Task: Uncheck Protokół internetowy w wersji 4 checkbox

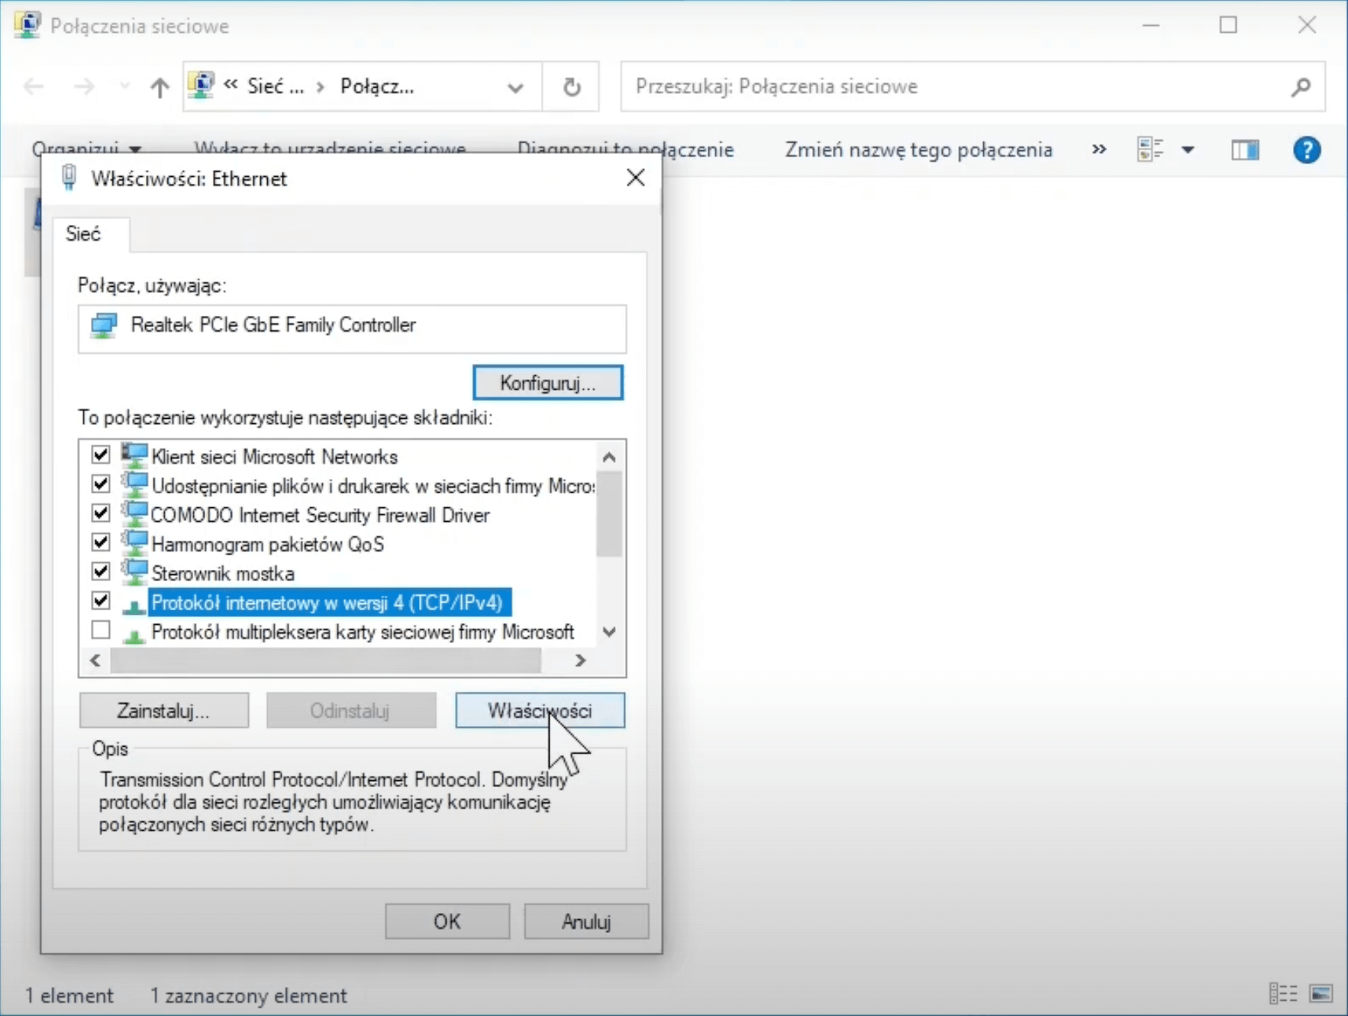Action: [100, 600]
